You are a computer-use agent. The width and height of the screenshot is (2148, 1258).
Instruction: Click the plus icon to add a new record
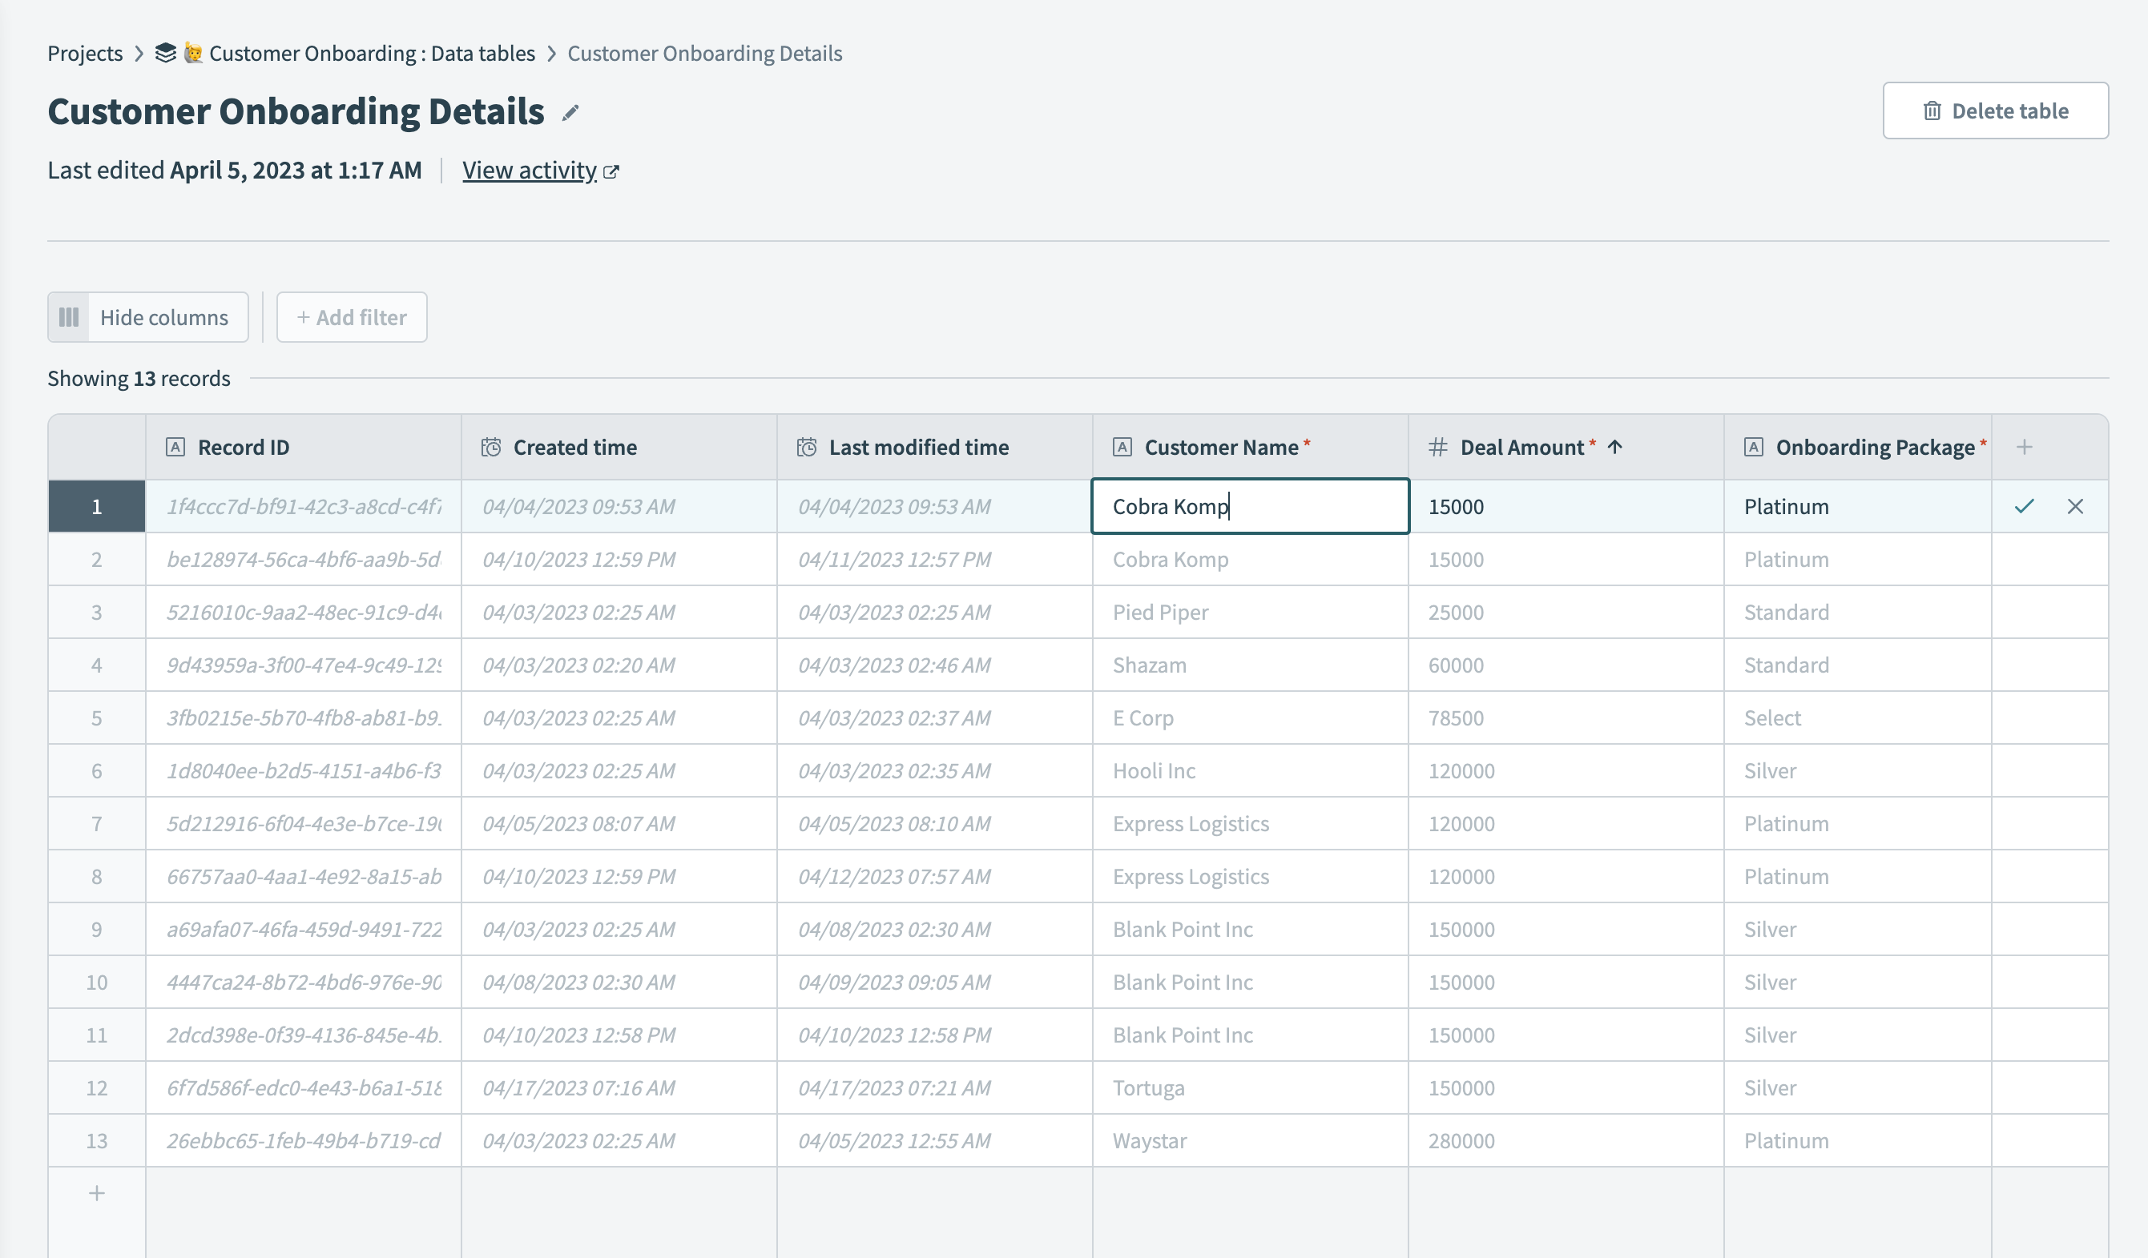pos(96,1192)
